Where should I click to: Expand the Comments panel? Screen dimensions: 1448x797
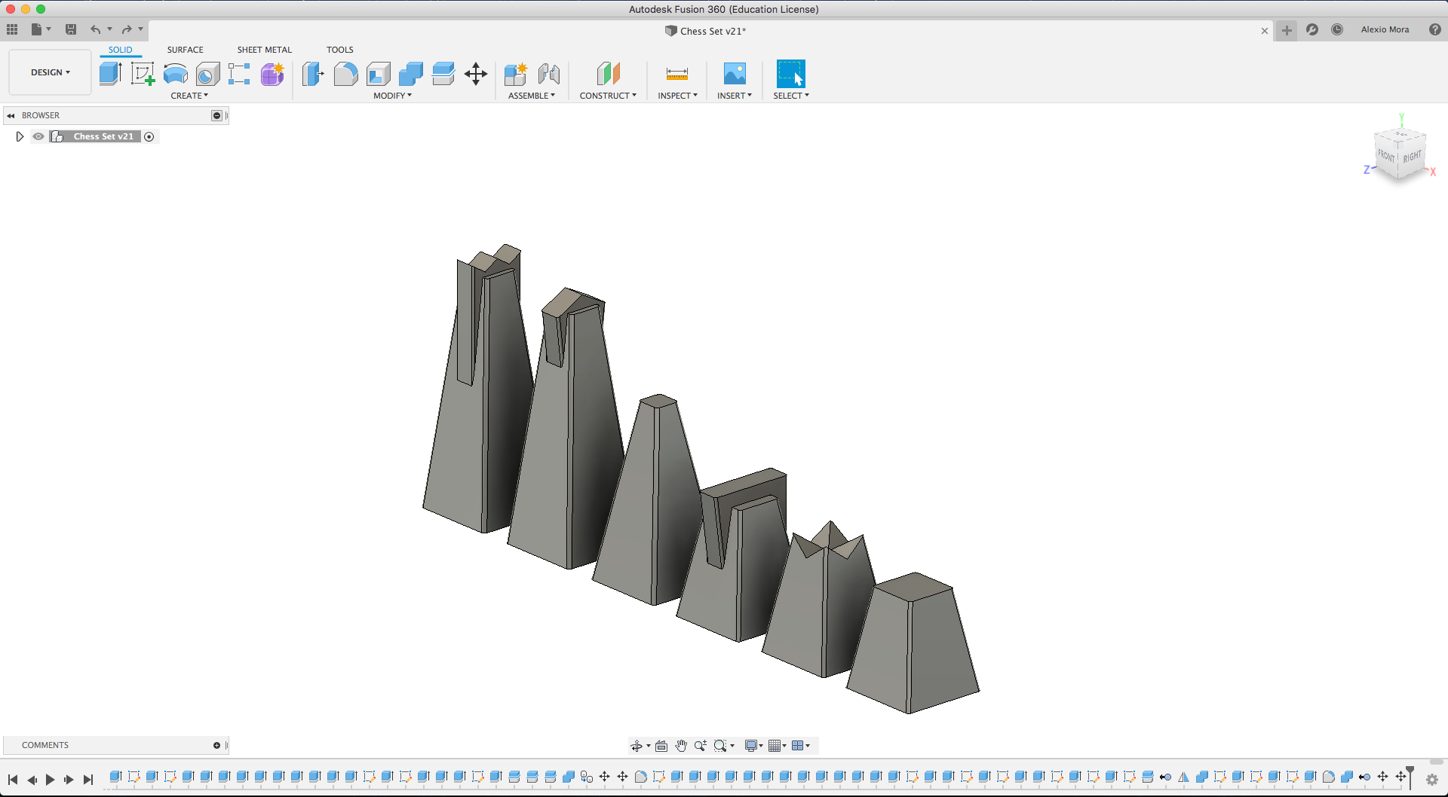(x=217, y=745)
